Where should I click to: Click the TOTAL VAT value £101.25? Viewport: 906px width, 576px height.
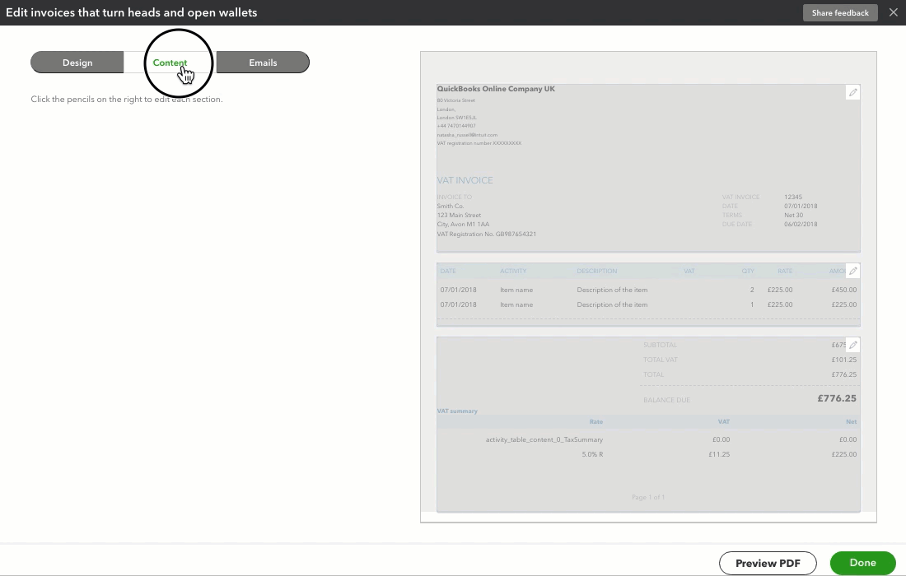tap(844, 360)
